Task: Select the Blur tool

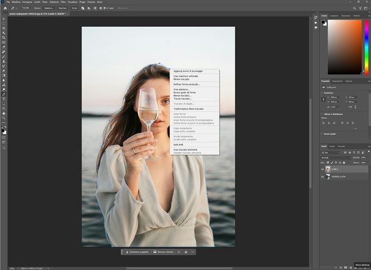Action: tap(4, 80)
